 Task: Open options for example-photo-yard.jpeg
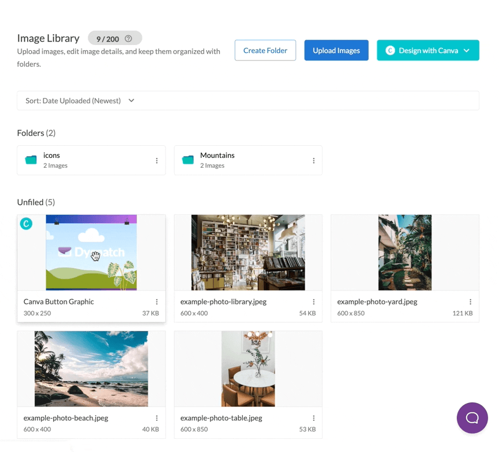[470, 302]
